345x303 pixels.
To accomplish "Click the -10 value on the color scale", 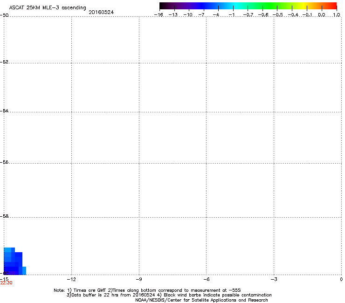I will [188, 15].
